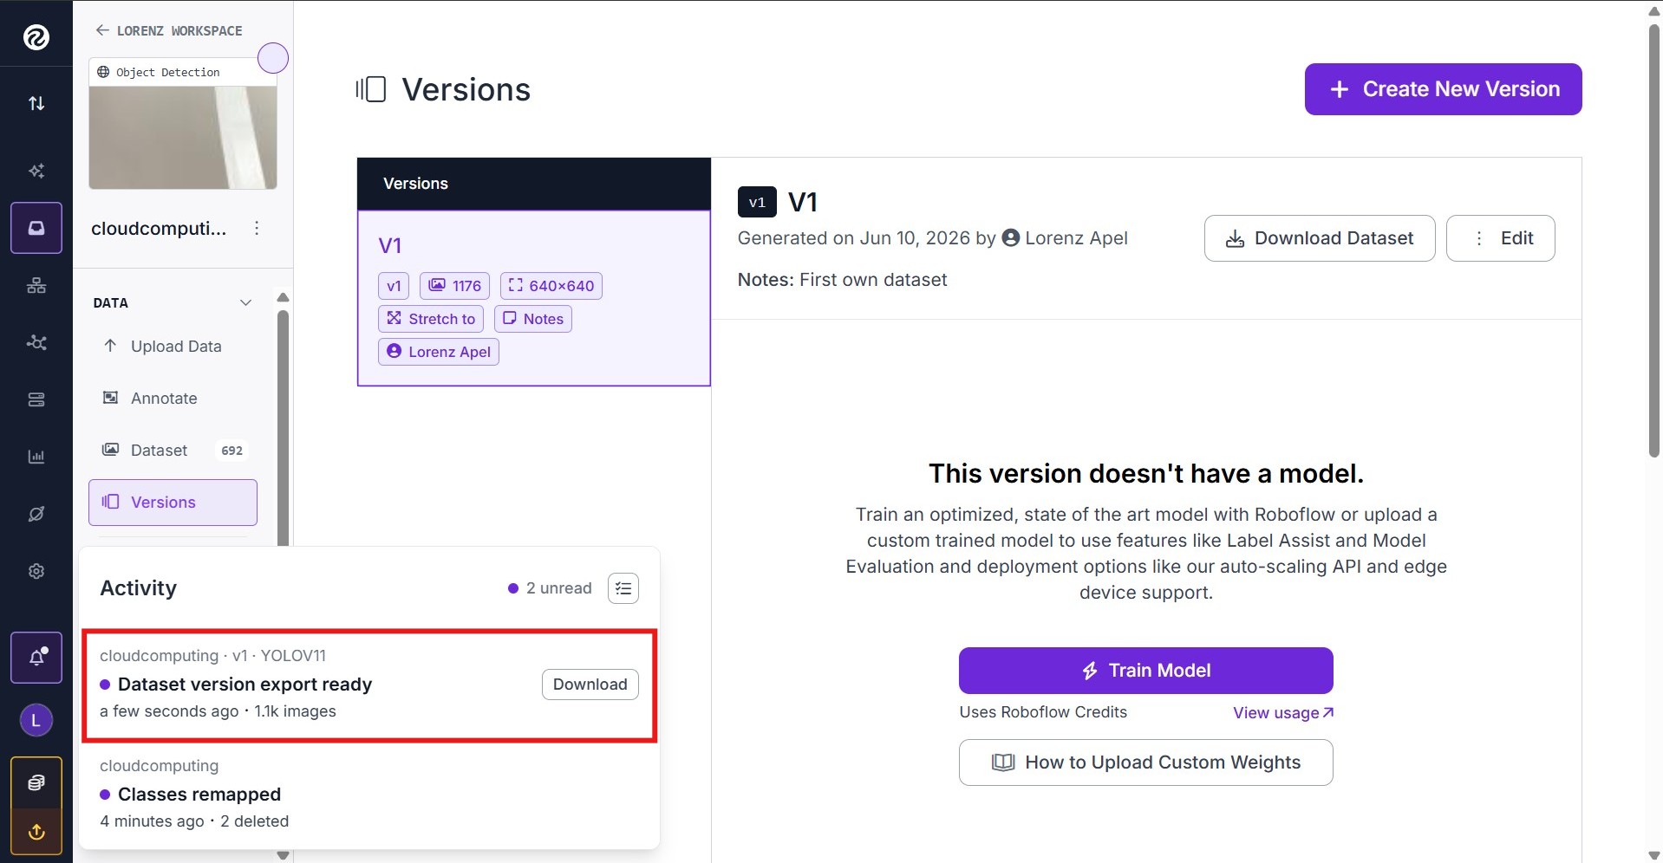1663x863 pixels.
Task: Click the Download Dataset button
Action: coord(1320,238)
